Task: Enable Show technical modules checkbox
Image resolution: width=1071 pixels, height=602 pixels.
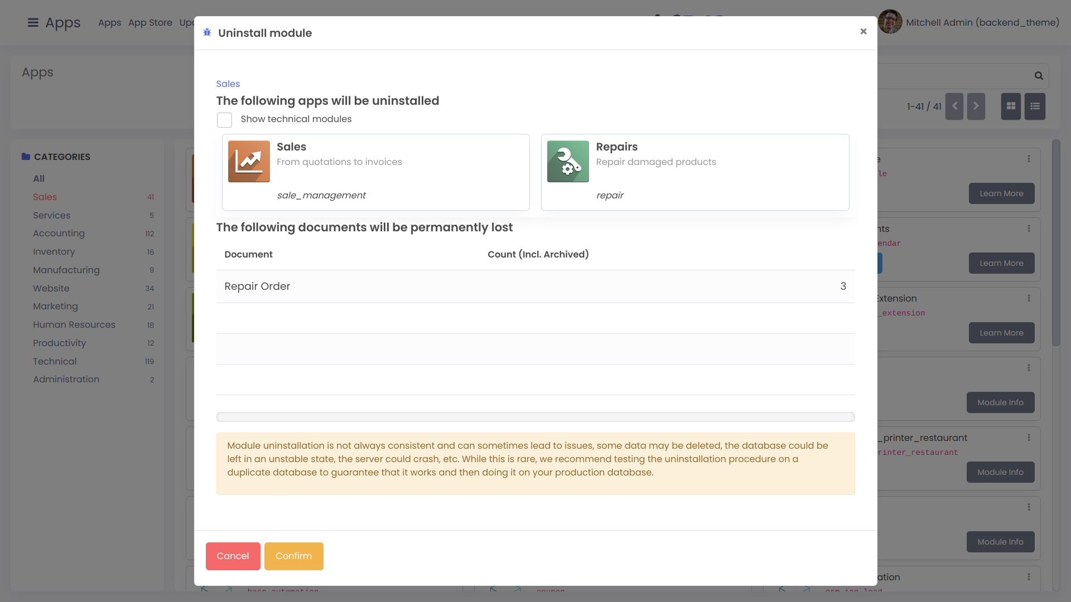Action: tap(224, 120)
